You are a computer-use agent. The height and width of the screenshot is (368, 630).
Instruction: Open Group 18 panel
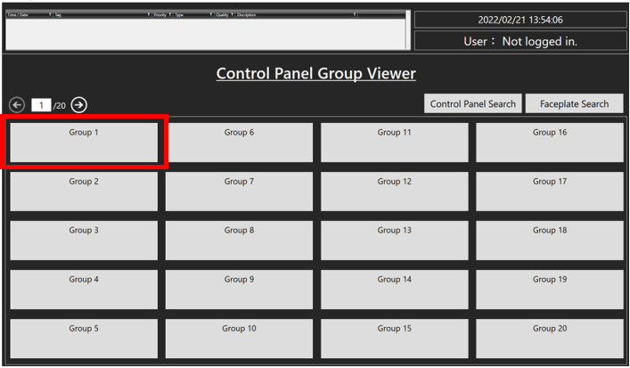click(x=549, y=241)
